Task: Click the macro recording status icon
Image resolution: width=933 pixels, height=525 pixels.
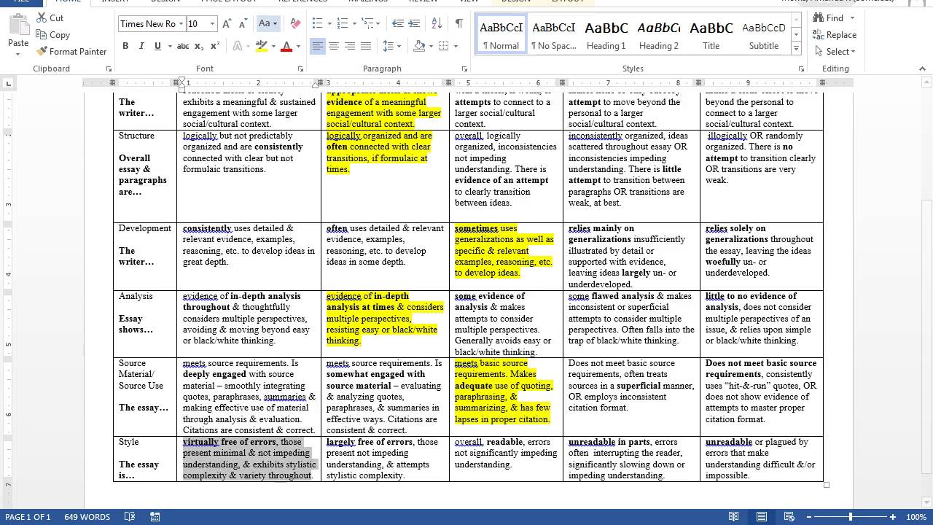Action: click(x=155, y=517)
